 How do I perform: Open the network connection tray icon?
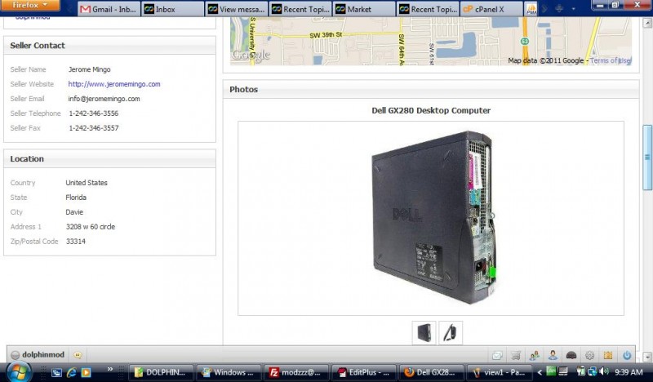[x=593, y=371]
